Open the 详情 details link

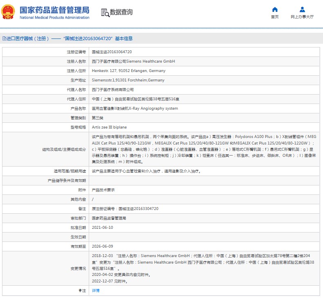[x=96, y=291]
